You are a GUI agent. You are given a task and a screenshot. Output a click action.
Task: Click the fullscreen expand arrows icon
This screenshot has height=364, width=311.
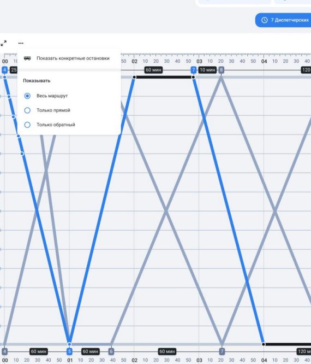click(x=3, y=43)
